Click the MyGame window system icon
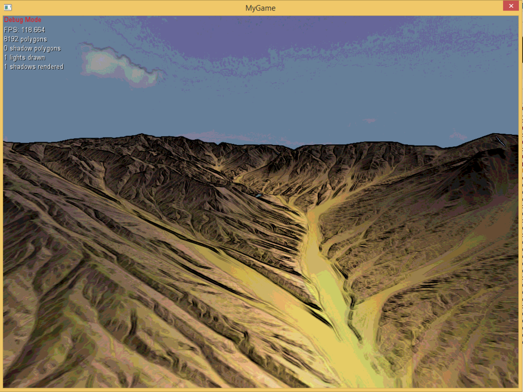The image size is (523, 392). 8,8
